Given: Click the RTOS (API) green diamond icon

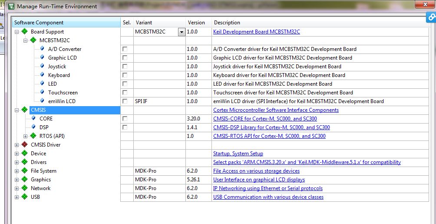Looking at the screenshot, I should 33,136.
